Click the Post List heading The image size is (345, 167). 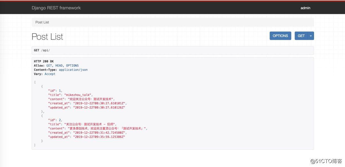coord(47,37)
